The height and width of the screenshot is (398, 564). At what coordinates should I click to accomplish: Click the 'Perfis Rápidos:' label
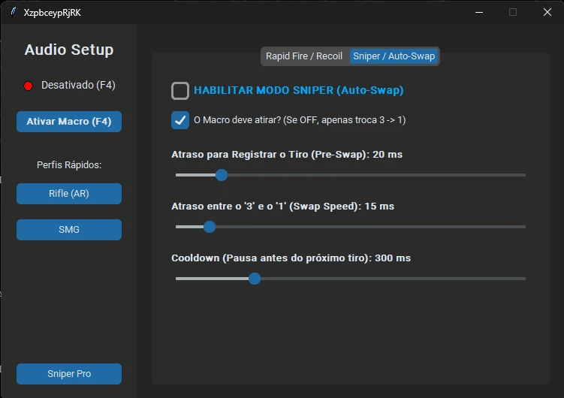[x=69, y=164]
